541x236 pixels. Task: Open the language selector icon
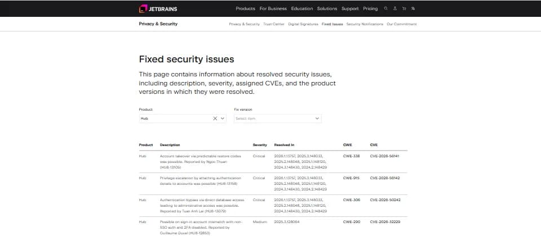click(x=413, y=8)
